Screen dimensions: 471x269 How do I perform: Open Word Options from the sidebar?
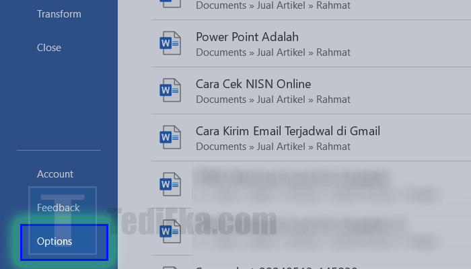pos(55,241)
